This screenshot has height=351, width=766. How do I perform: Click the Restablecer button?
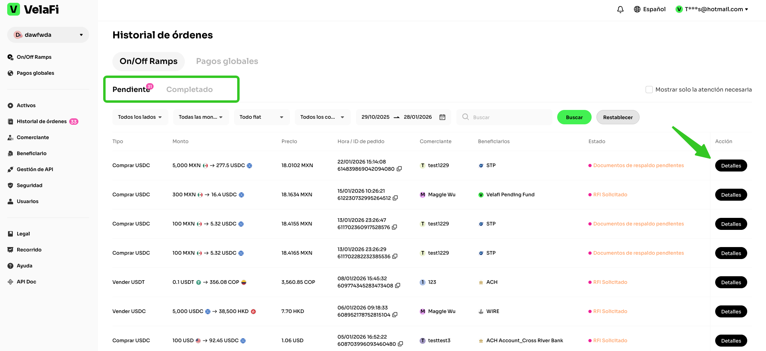[618, 118]
